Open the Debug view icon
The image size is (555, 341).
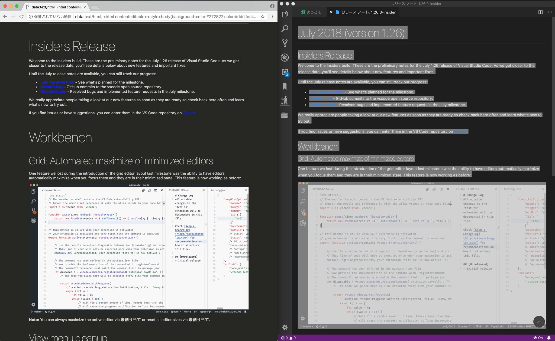click(285, 57)
